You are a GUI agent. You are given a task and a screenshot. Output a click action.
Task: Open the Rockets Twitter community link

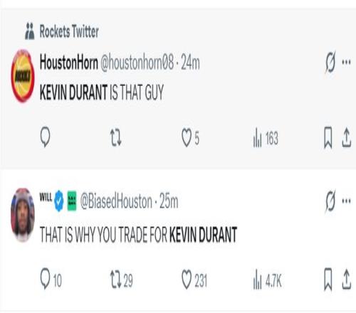pyautogui.click(x=62, y=31)
